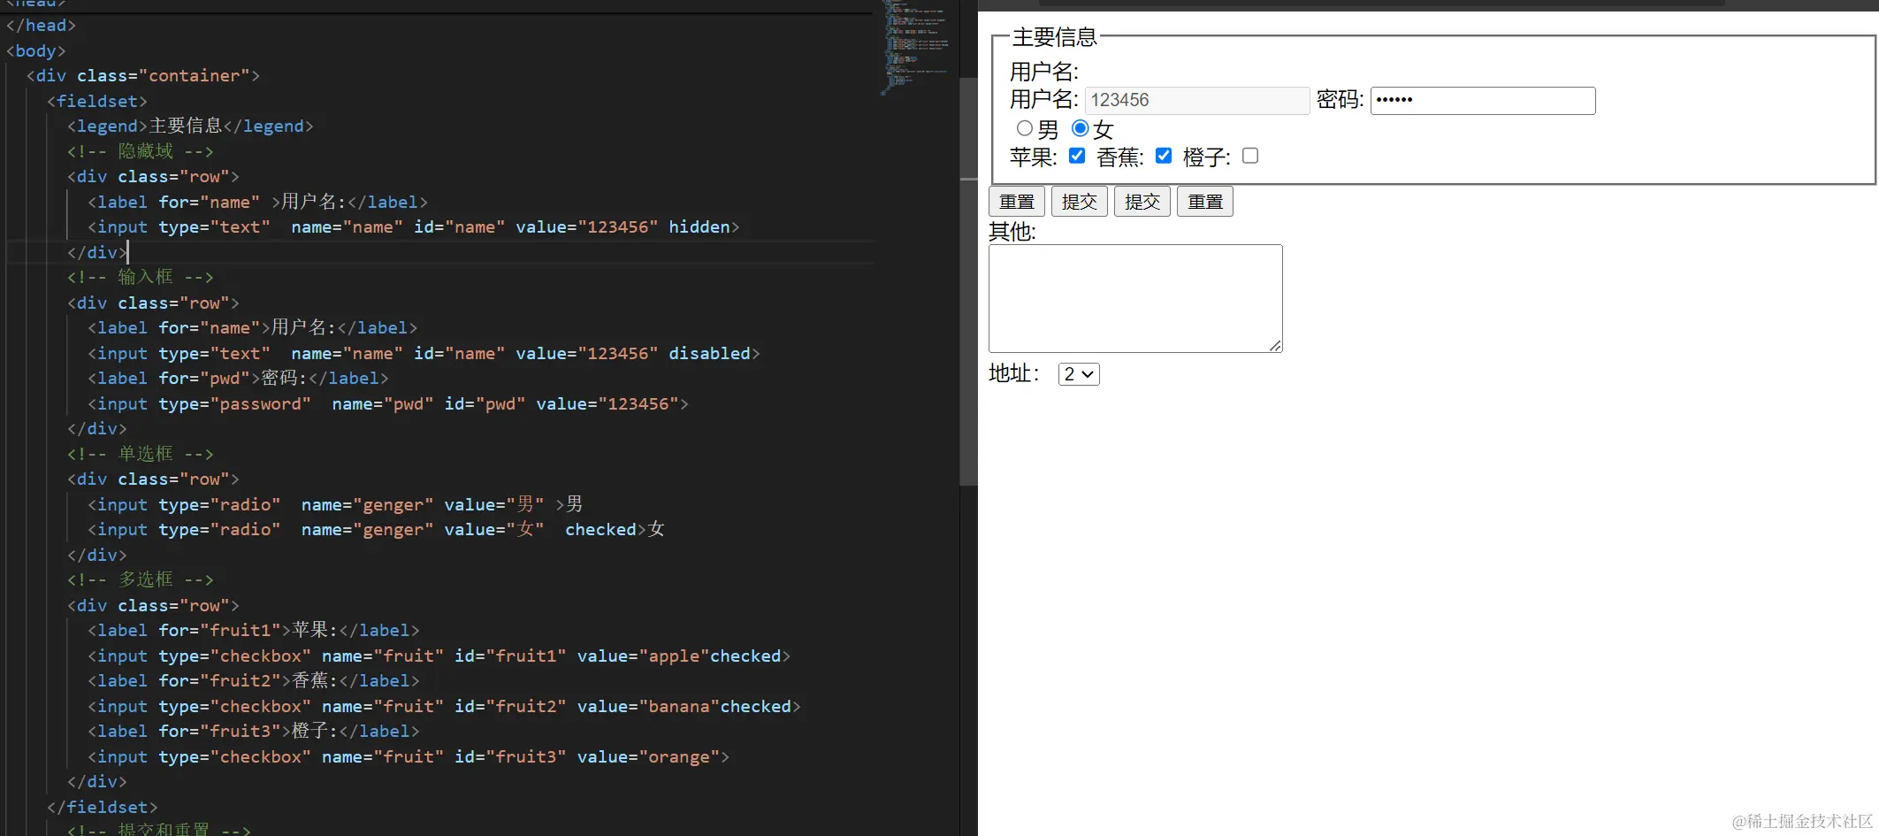Screen dimensions: 1879x836
Task: Click the <!-- 多选框 --> comment line
Action: pyautogui.click(x=141, y=579)
